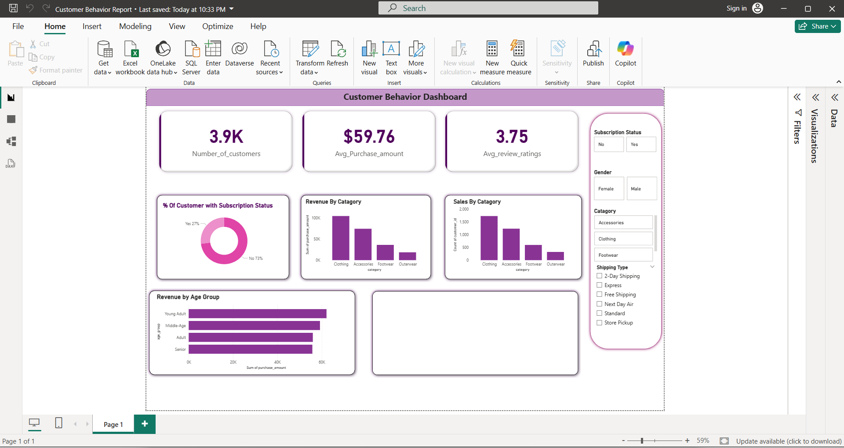Expand the Filters pane
Screen dimensions: 844x448
tap(797, 97)
